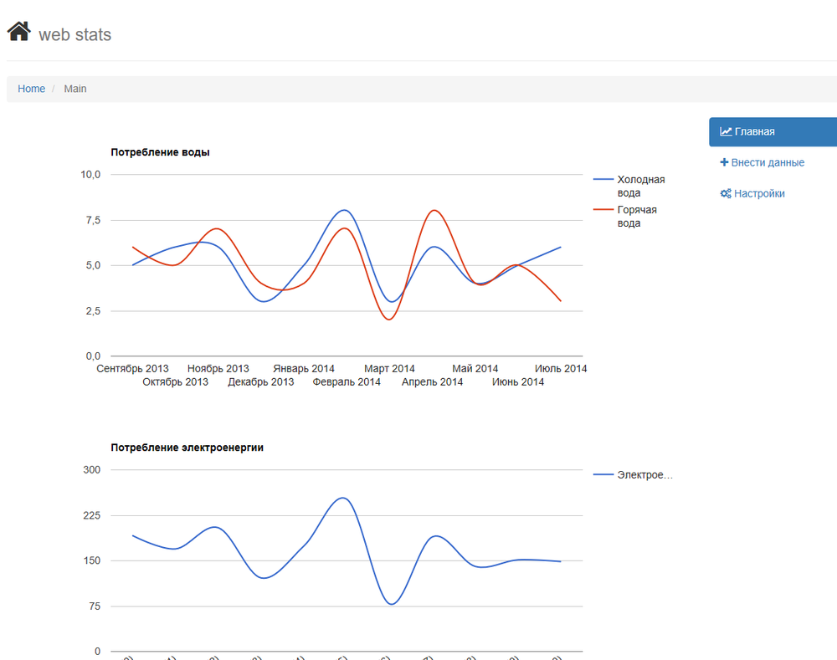Select the Холодная вода legend label
Image resolution: width=837 pixels, height=660 pixels.
click(x=640, y=186)
